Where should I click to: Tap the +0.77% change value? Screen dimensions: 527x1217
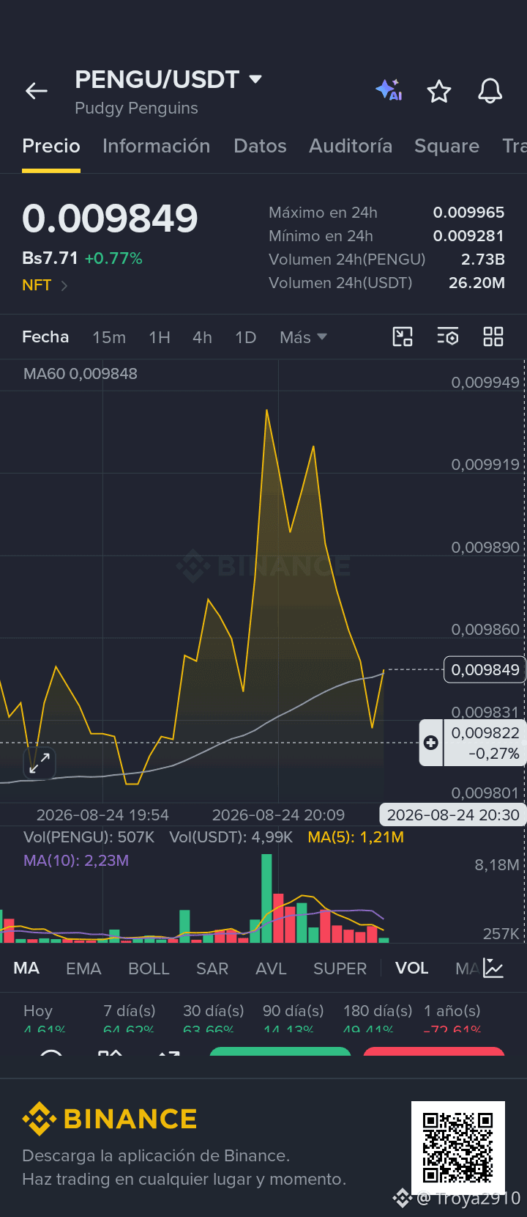[x=113, y=258]
